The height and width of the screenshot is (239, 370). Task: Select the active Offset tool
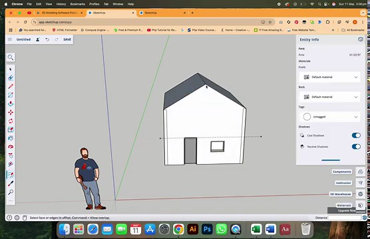coord(11,175)
